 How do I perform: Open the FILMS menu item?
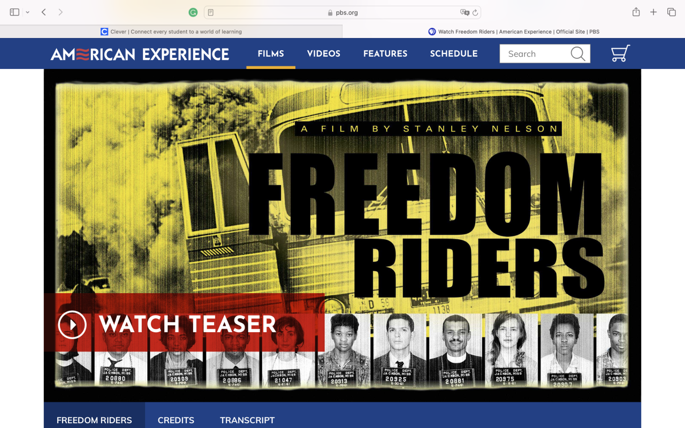click(271, 53)
